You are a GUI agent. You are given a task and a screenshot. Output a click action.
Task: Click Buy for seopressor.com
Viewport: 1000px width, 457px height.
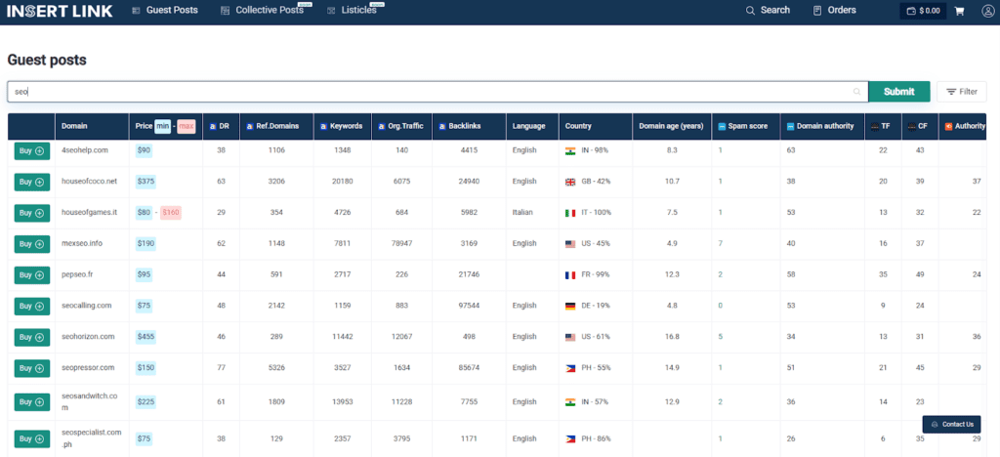pos(32,368)
